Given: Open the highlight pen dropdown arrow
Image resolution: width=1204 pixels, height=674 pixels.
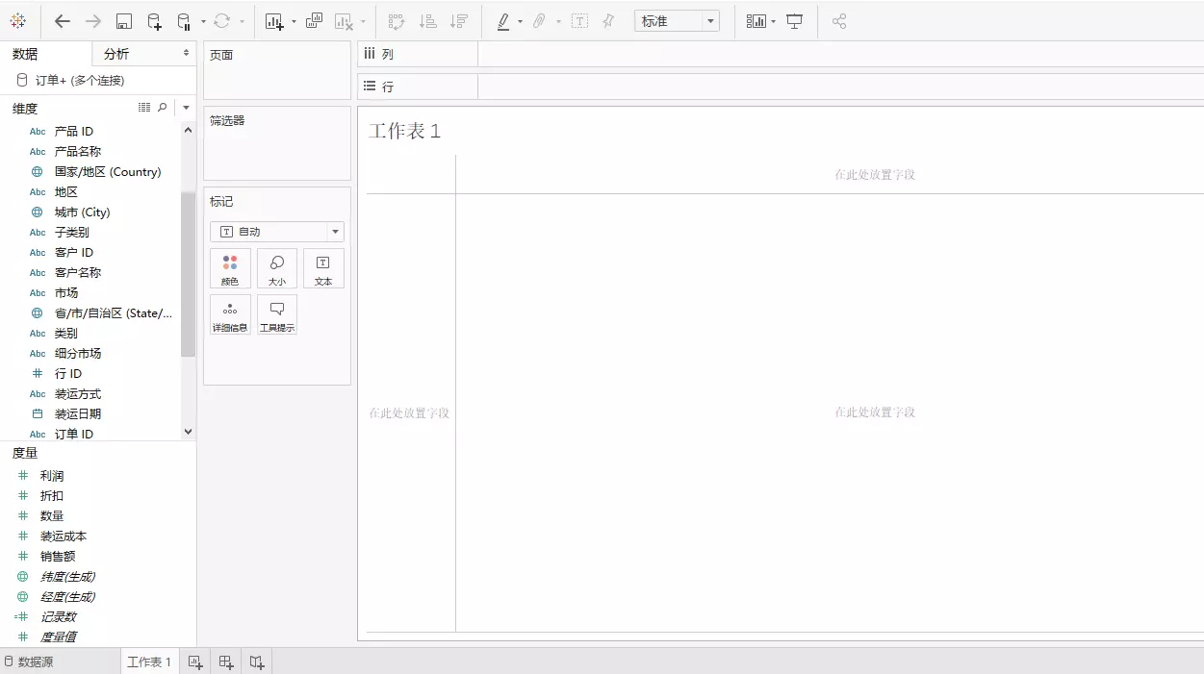Looking at the screenshot, I should point(521,22).
